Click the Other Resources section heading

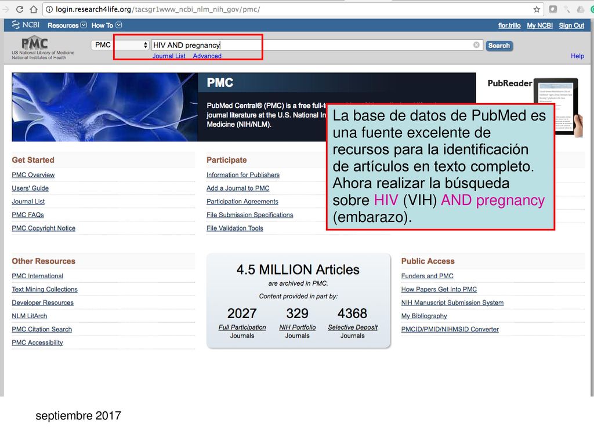pos(44,261)
